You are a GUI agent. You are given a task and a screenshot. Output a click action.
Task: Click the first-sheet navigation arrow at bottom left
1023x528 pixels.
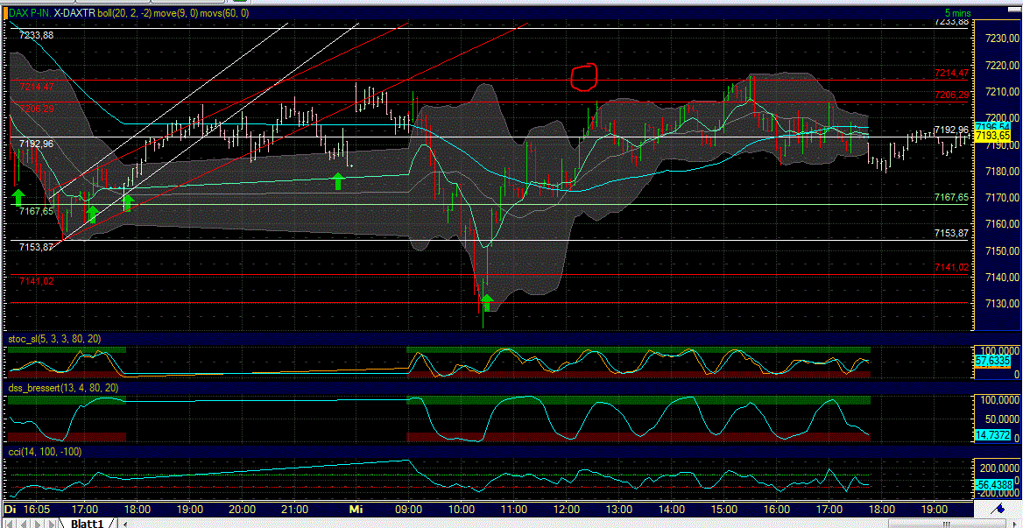click(11, 523)
